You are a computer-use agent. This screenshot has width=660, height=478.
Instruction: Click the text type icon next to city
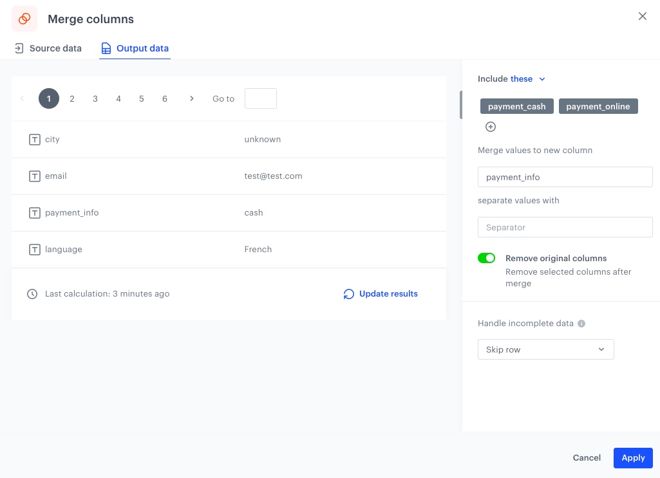coord(35,140)
